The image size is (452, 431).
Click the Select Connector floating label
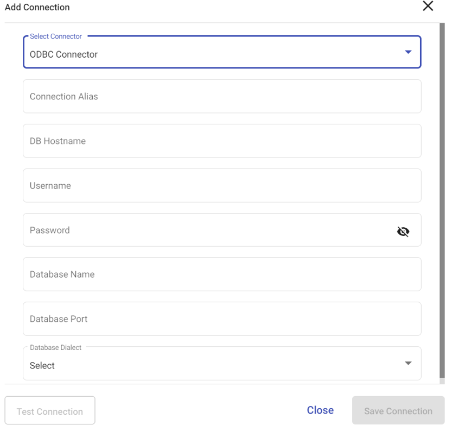click(56, 36)
